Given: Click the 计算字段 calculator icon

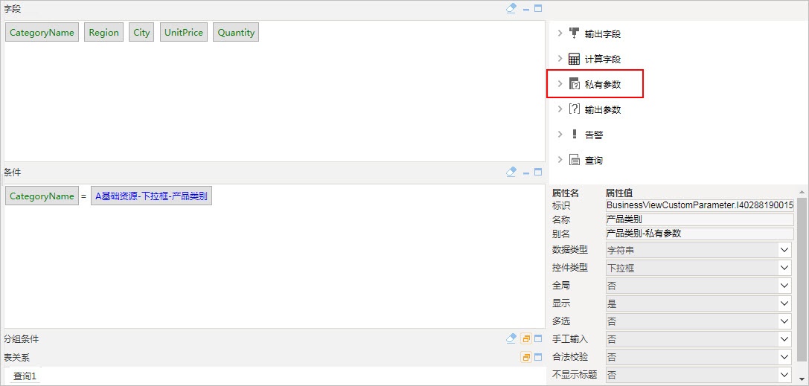Looking at the screenshot, I should (575, 59).
